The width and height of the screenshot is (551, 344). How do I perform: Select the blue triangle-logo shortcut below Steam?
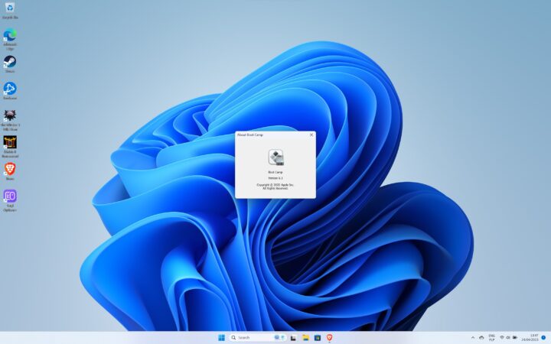[10, 91]
